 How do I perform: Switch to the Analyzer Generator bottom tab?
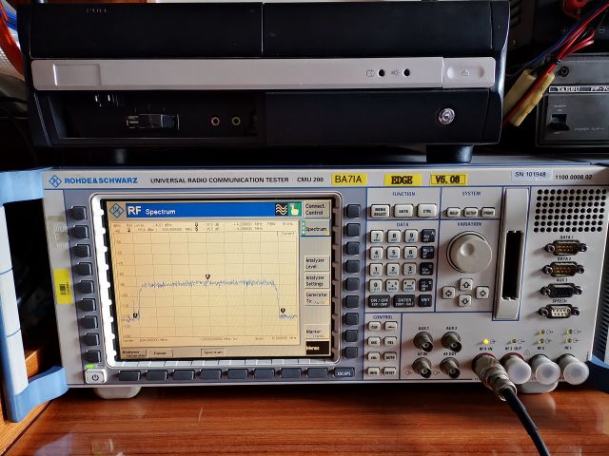pyautogui.click(x=133, y=353)
